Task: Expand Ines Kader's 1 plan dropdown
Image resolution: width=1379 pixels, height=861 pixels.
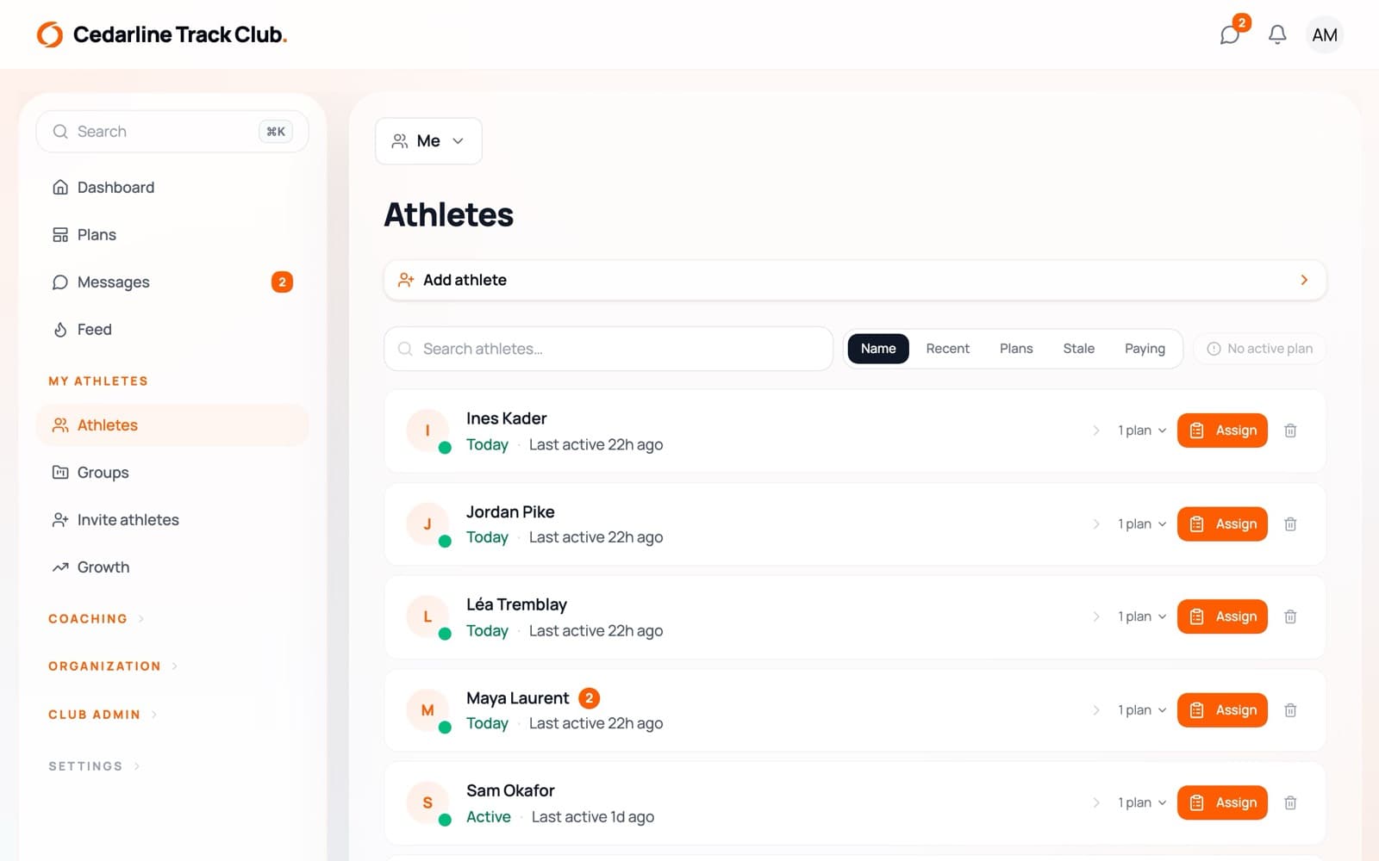Action: (x=1142, y=430)
